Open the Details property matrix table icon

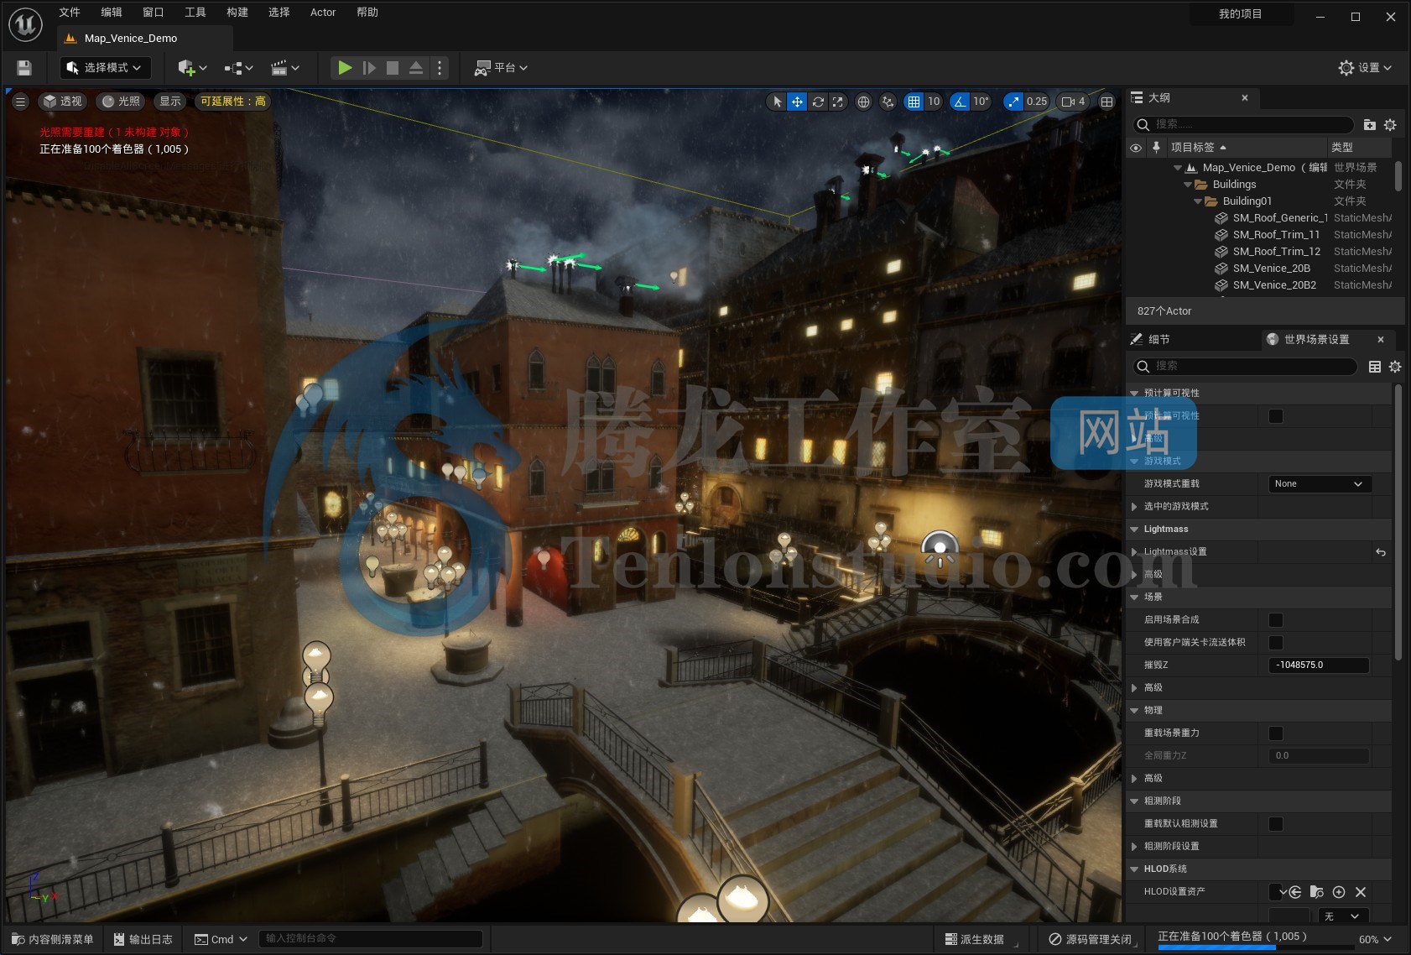(1375, 367)
